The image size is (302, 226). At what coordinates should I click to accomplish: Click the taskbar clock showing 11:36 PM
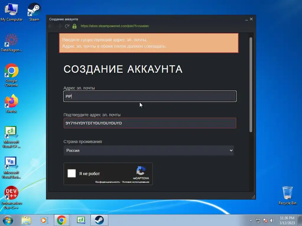pyautogui.click(x=287, y=220)
